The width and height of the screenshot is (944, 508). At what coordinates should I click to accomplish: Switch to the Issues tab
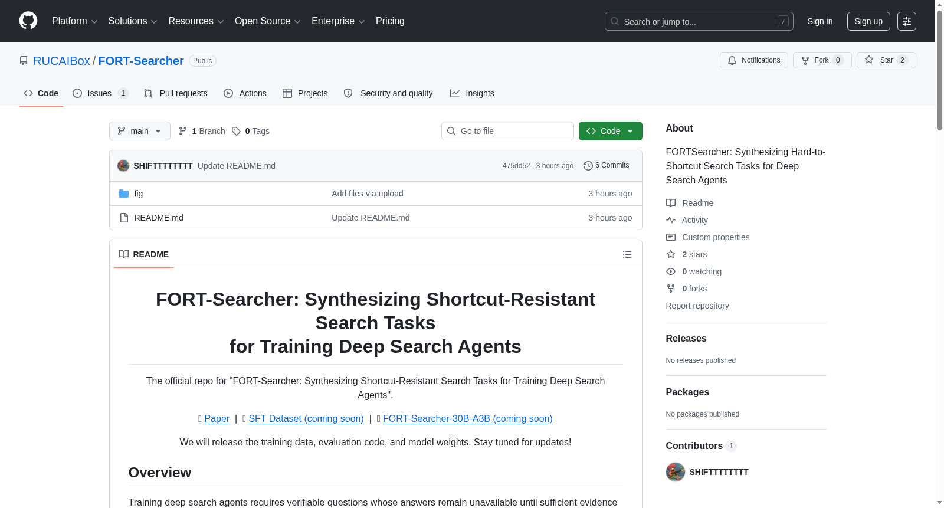coord(100,93)
